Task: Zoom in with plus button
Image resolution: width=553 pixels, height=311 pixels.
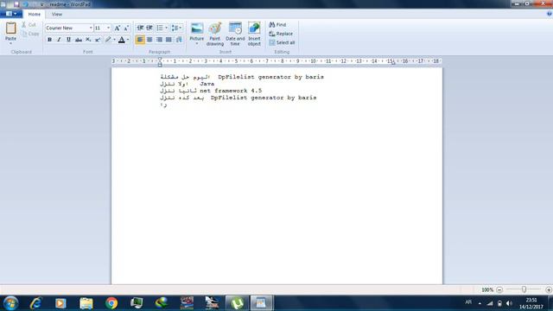Action: click(x=549, y=289)
